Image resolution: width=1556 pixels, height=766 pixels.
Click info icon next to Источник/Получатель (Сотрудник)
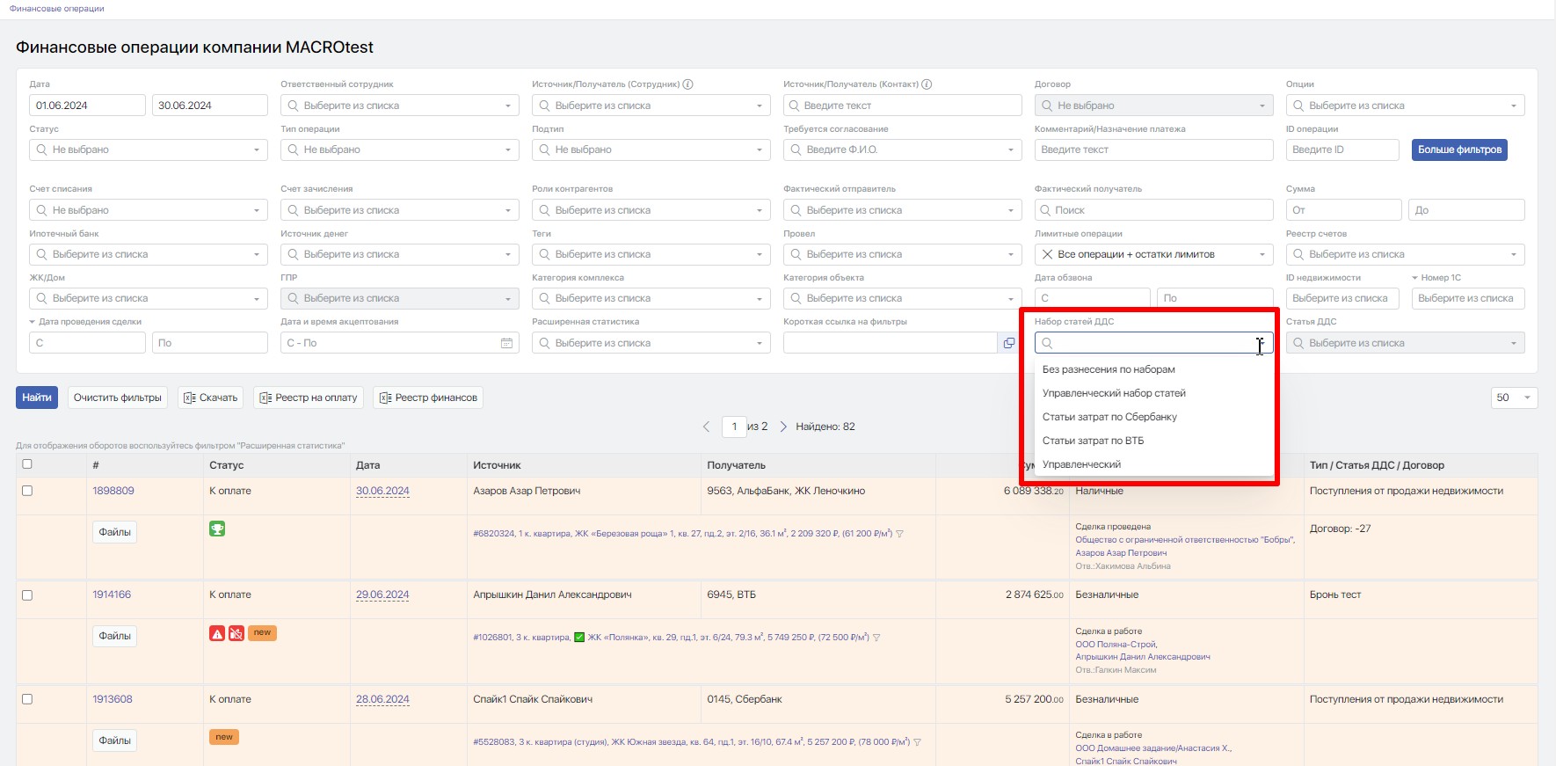point(687,84)
